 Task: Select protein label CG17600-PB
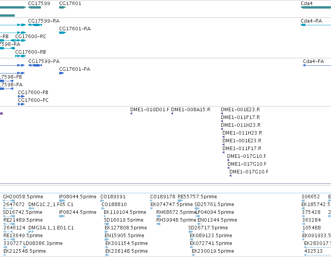(33, 93)
